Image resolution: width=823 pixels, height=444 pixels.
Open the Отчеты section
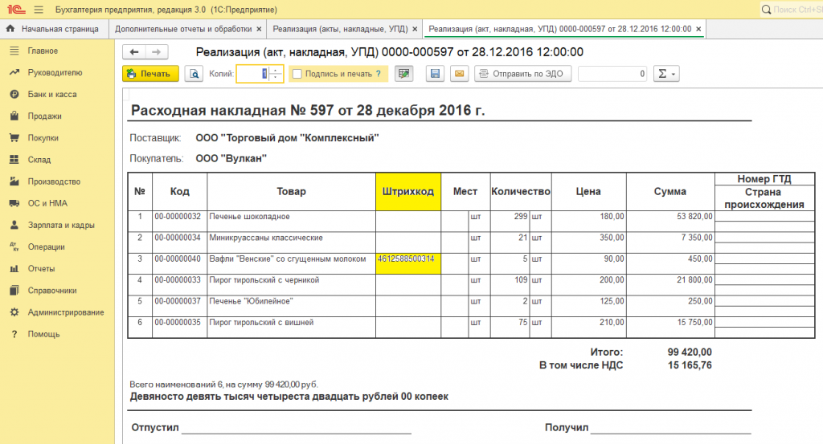pos(41,269)
